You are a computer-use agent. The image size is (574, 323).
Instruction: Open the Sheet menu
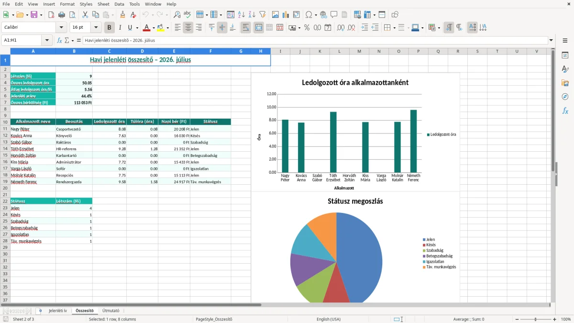coord(103,4)
